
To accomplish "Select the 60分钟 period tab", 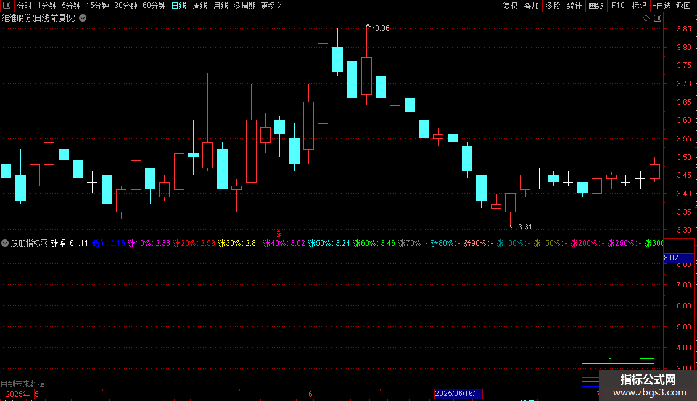I will (x=154, y=6).
